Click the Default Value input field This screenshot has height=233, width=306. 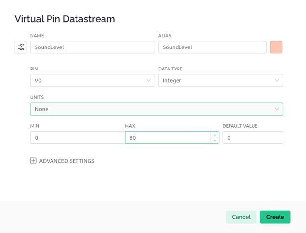(x=253, y=138)
